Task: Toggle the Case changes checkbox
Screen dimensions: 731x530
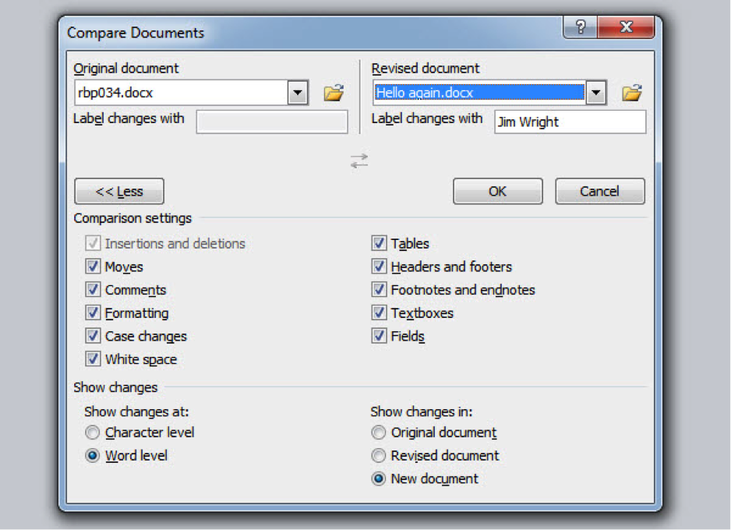Action: [x=93, y=336]
